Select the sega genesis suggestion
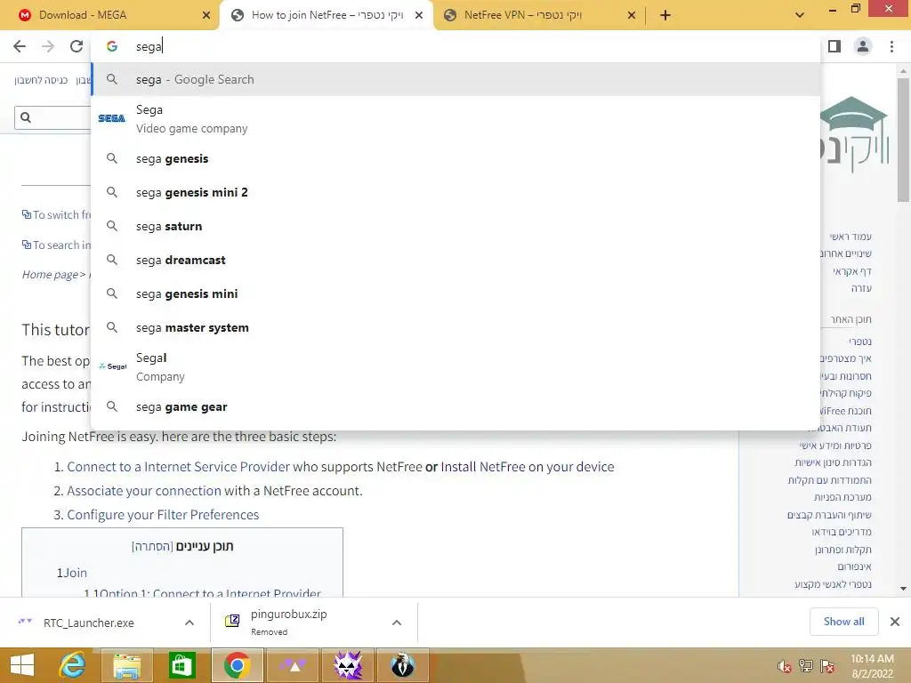The height and width of the screenshot is (683, 911). pos(456,158)
